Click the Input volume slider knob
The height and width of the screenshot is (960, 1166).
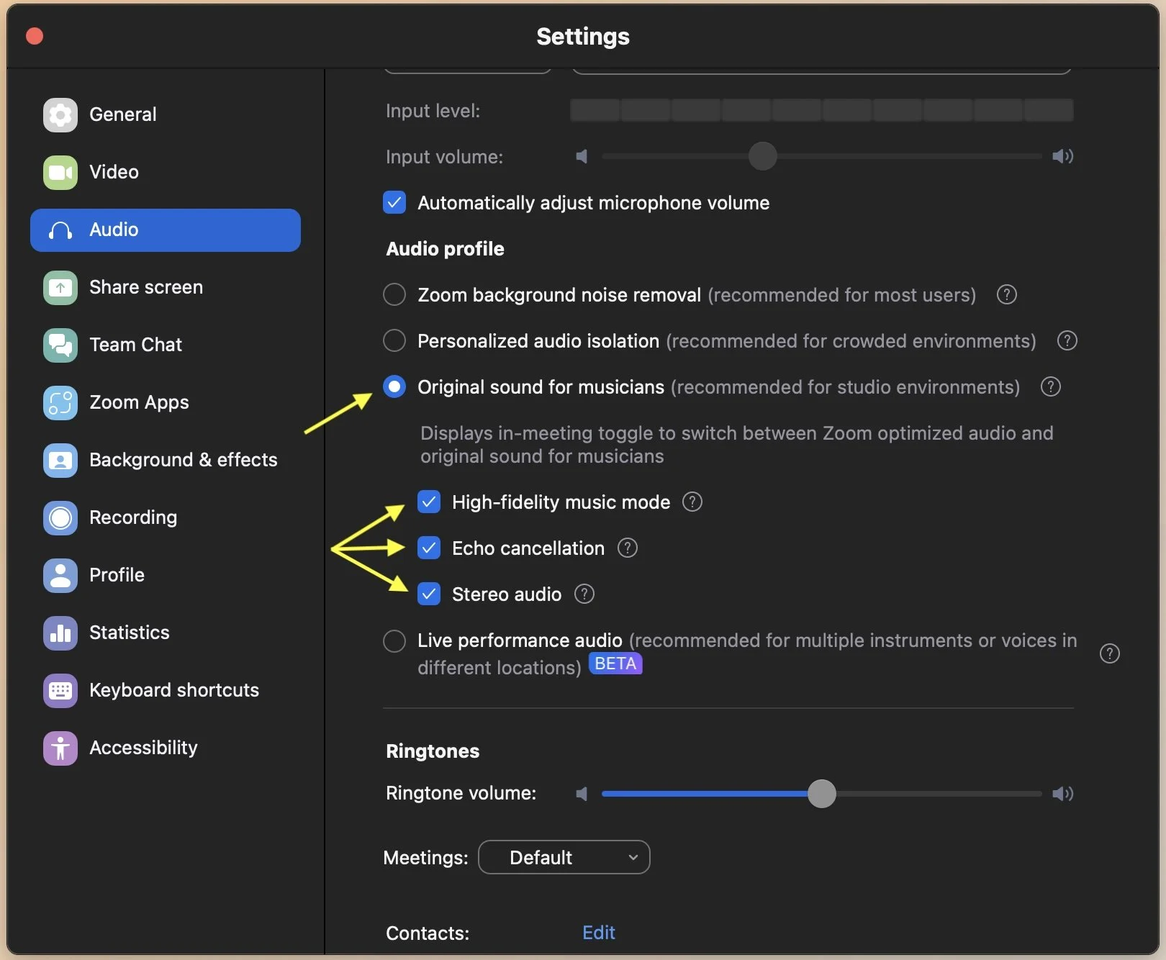pyautogui.click(x=762, y=156)
